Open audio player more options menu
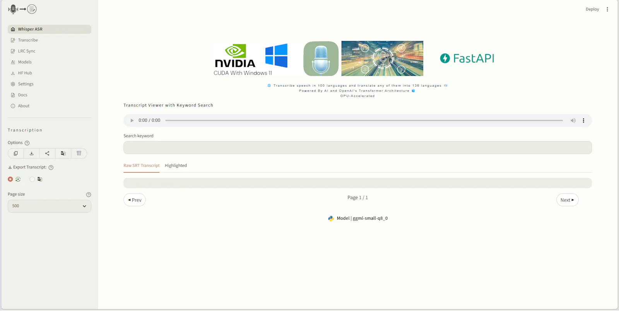The width and height of the screenshot is (619, 311). coord(583,120)
